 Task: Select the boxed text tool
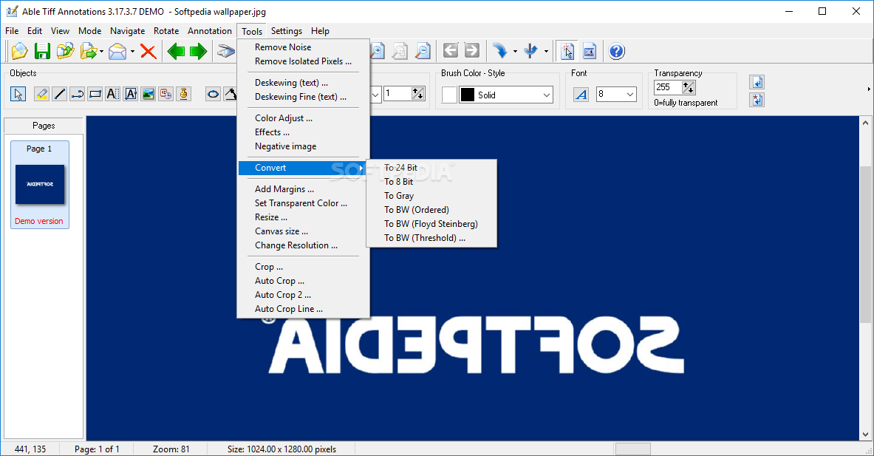coord(131,94)
